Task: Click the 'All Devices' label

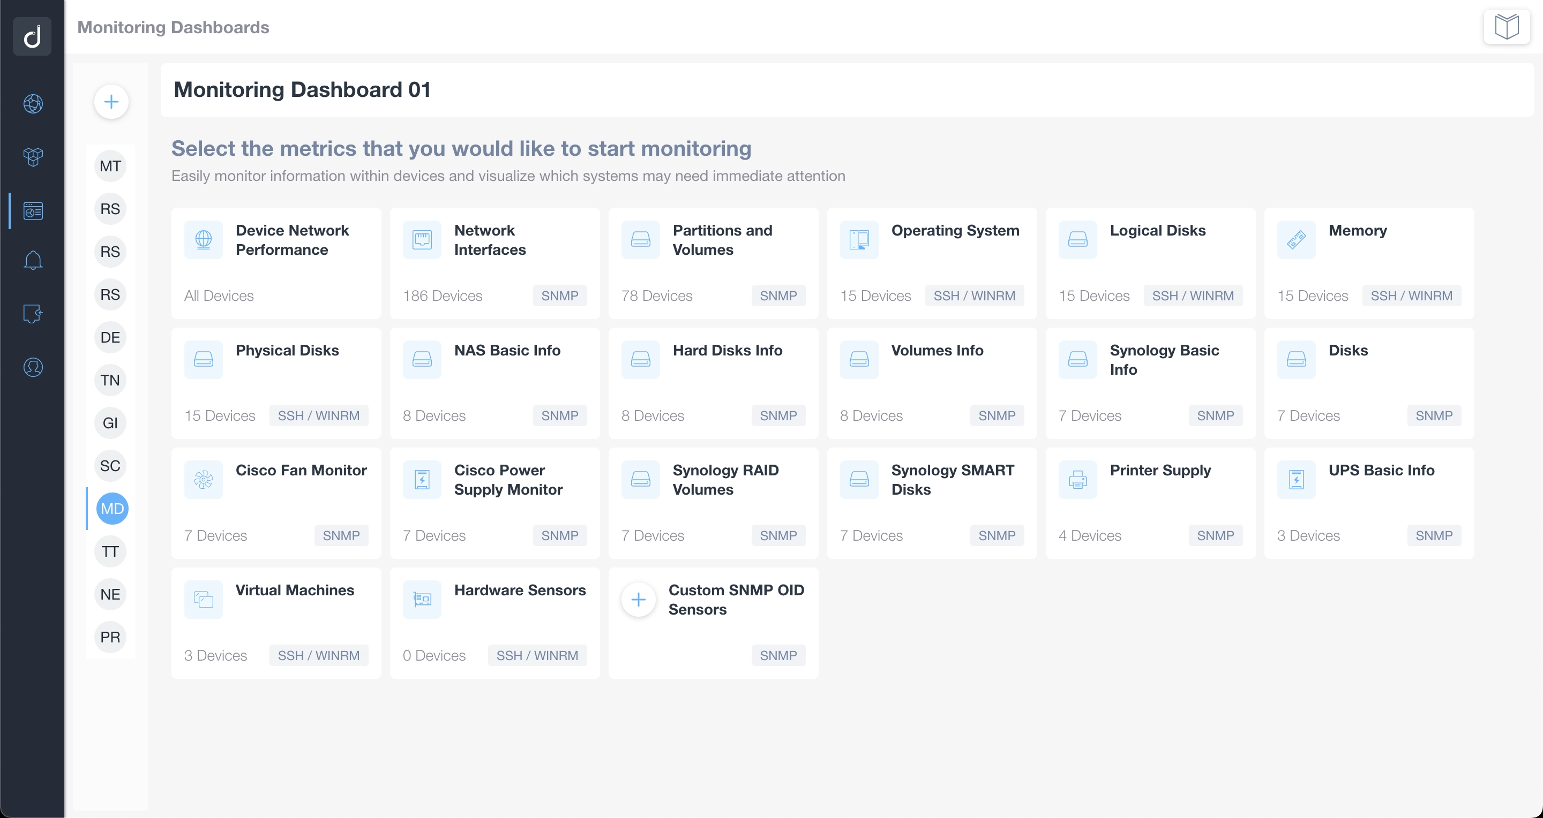Action: tap(219, 296)
